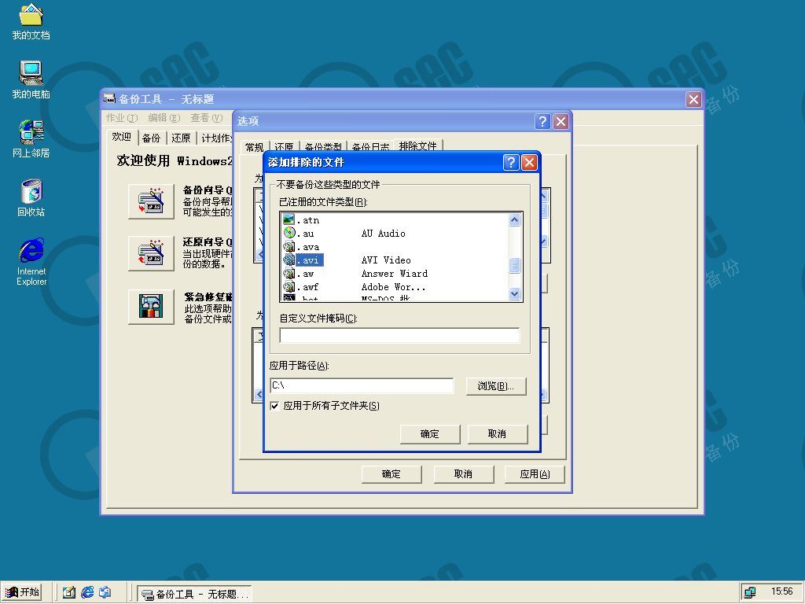Click 确定 in 添加排除的文件 dialog

click(430, 434)
